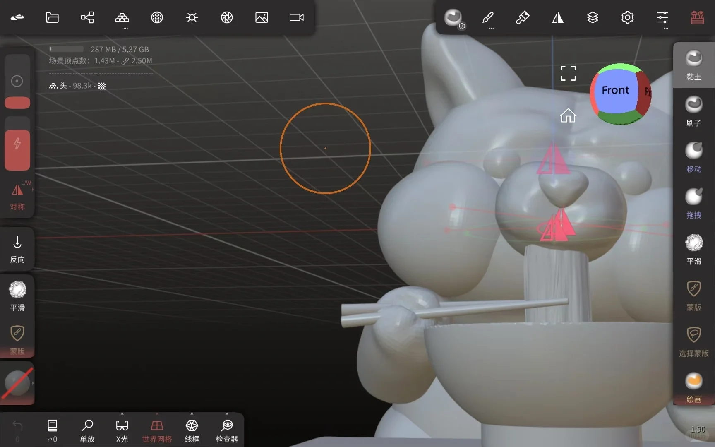Select the 选择蒙版 tool
Image resolution: width=715 pixels, height=447 pixels.
[694, 341]
